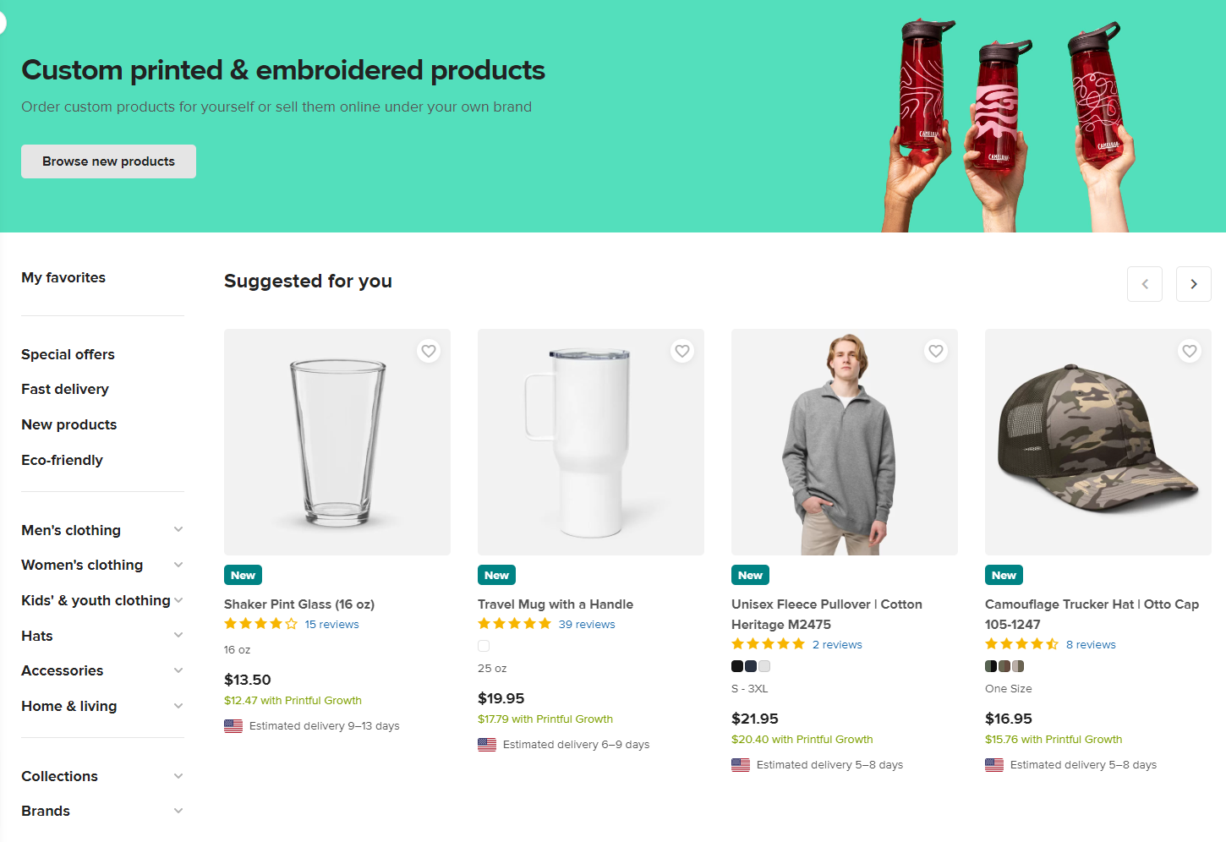Image resolution: width=1226 pixels, height=842 pixels.
Task: Open the 39 reviews link for Travel Mug
Action: (587, 623)
